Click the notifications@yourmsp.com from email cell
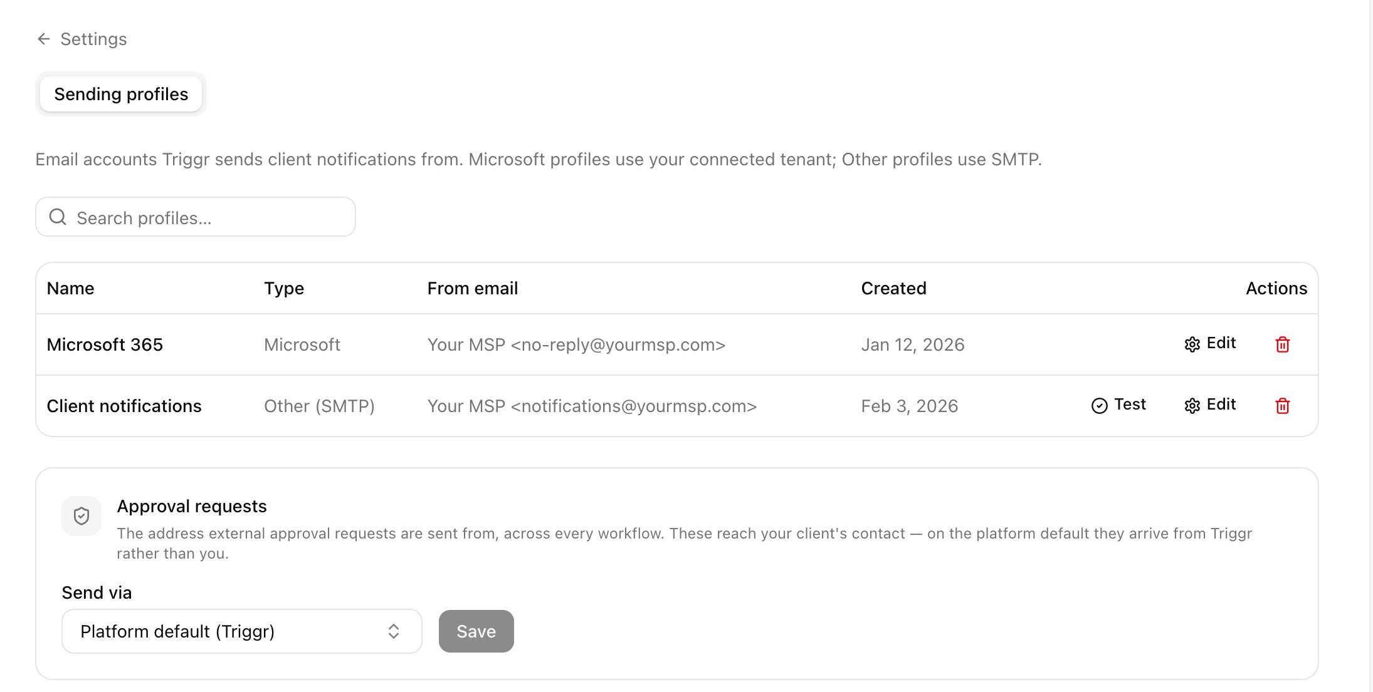This screenshot has width=1373, height=692. click(592, 406)
